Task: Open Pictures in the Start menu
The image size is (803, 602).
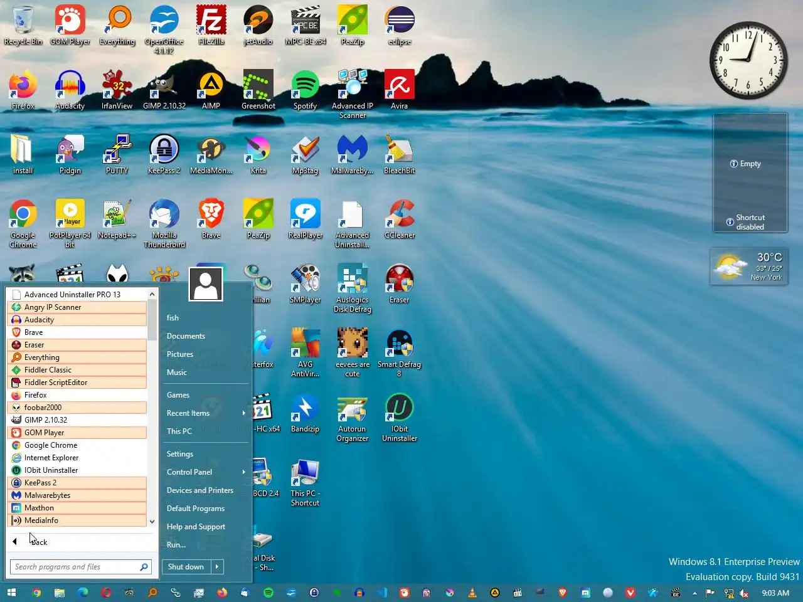Action: pos(180,354)
